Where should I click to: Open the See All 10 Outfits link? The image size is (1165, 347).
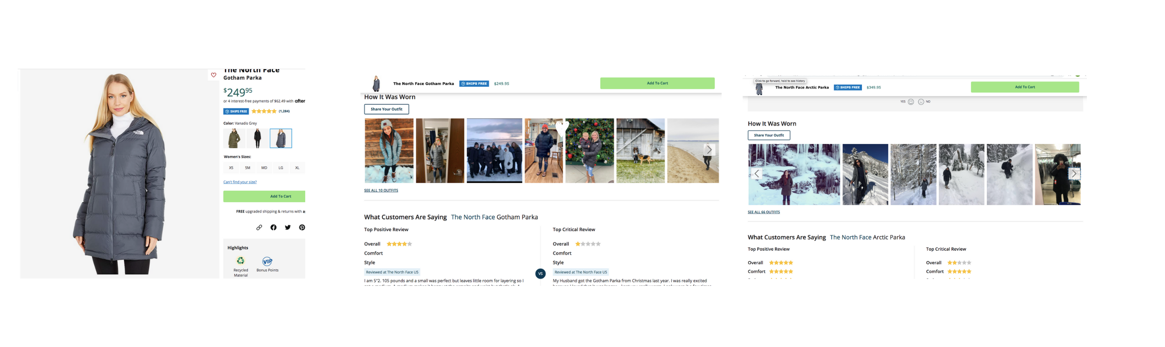tap(381, 190)
